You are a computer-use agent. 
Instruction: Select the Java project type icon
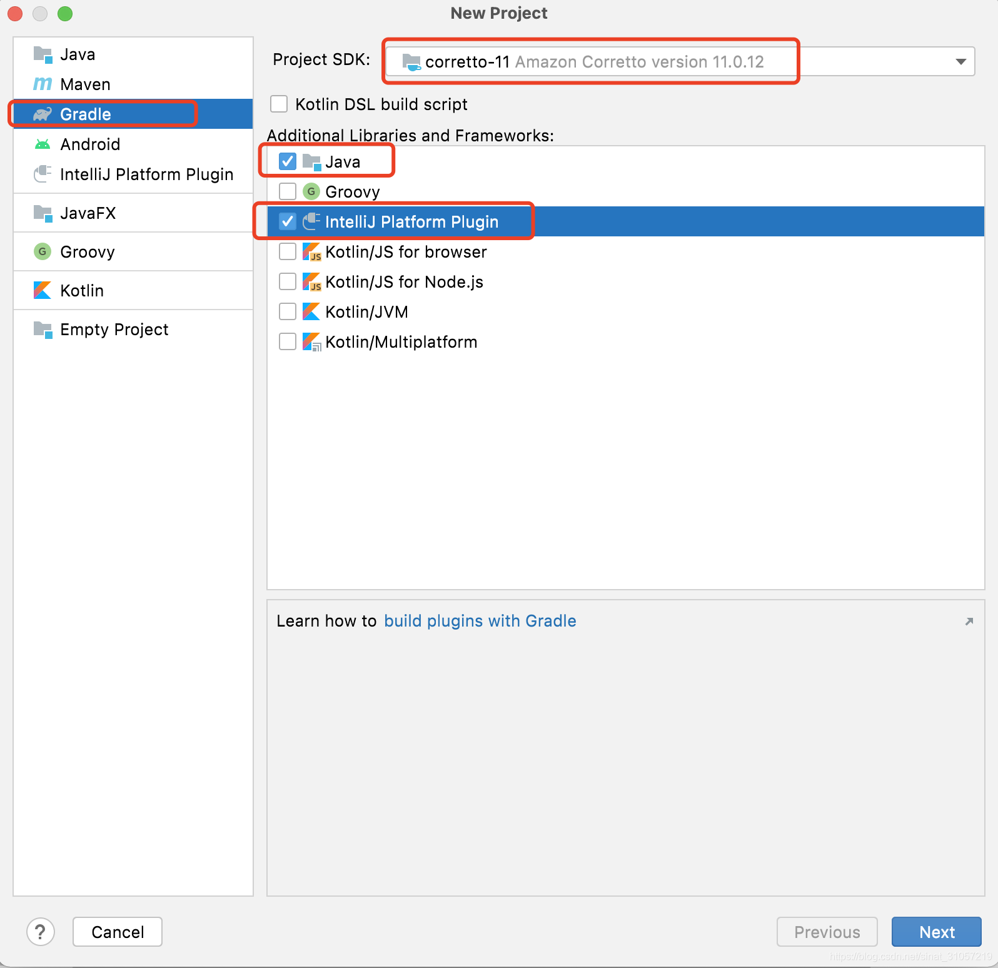click(x=43, y=54)
